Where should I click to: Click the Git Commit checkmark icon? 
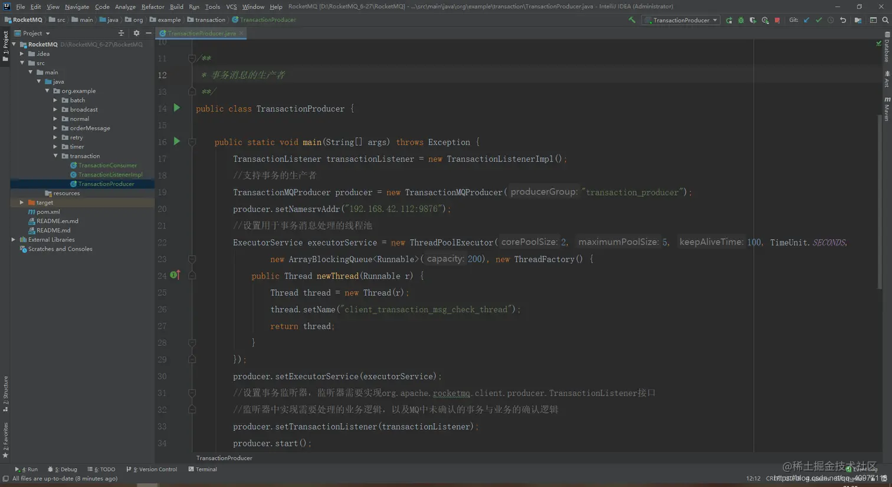click(x=819, y=20)
